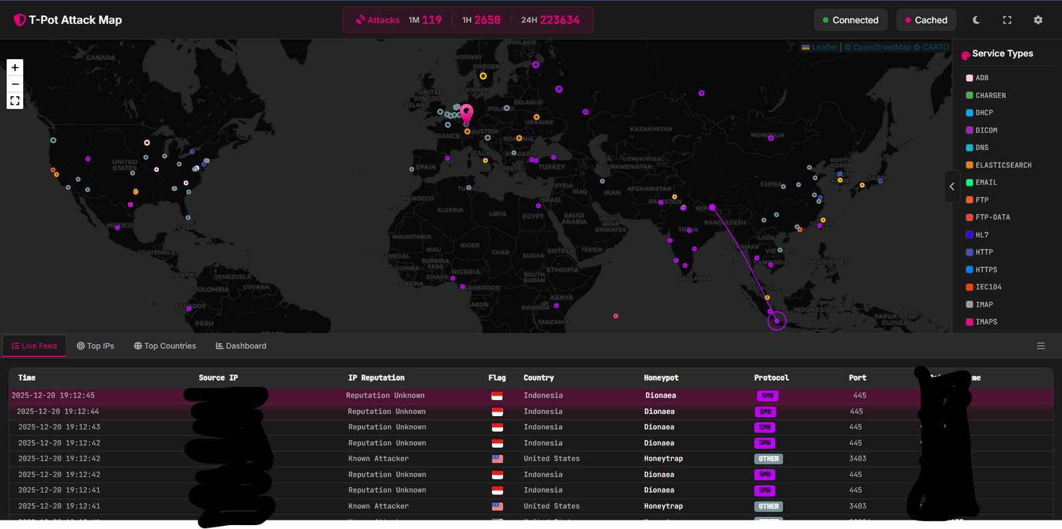This screenshot has height=529, width=1062.
Task: Click the T-Pot shield logo
Action: 20,20
